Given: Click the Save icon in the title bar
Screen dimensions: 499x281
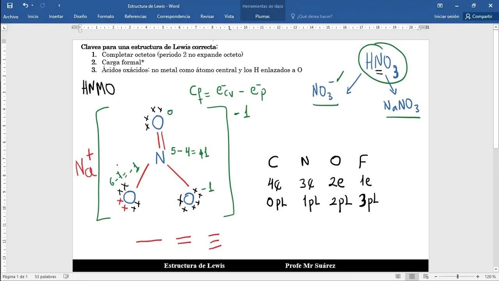Looking at the screenshot, I should (10, 5).
